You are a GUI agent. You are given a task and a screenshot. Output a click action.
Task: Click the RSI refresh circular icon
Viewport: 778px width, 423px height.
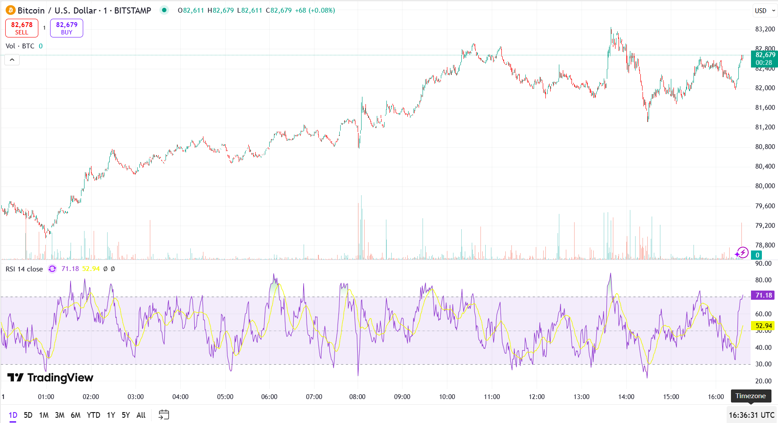click(52, 269)
